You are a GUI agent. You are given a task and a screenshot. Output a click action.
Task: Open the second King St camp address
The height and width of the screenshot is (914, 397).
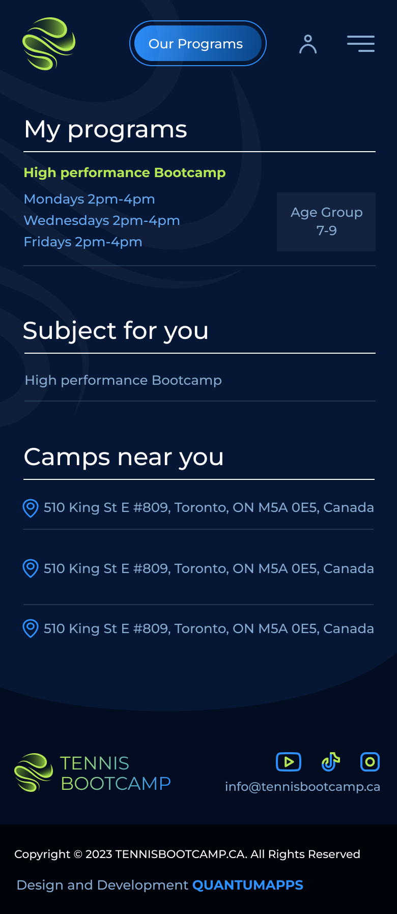coord(209,568)
